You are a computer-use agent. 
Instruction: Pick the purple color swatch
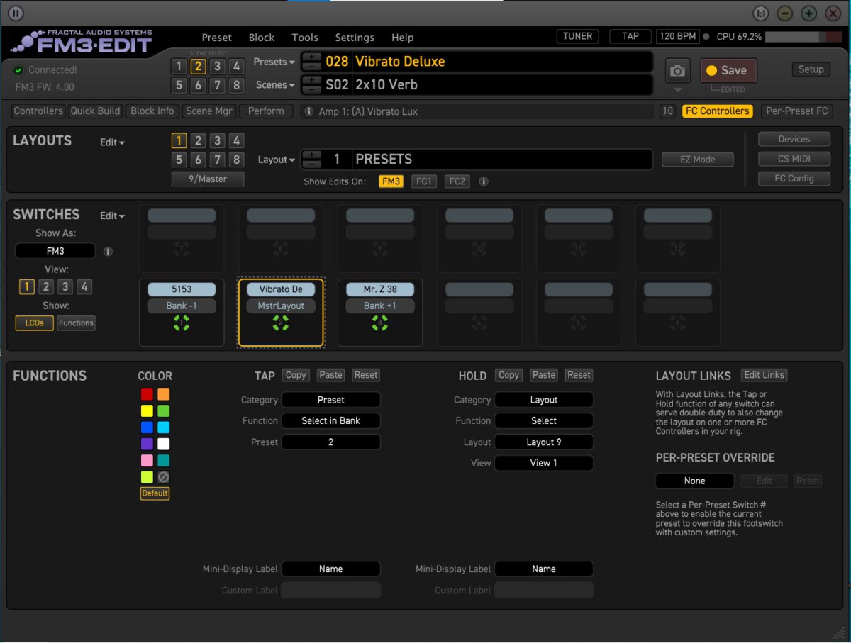point(147,444)
